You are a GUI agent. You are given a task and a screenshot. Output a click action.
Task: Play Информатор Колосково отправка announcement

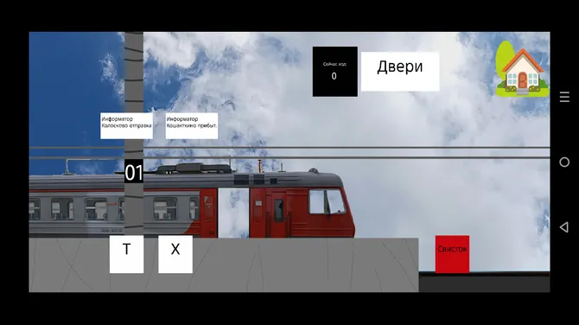(x=127, y=126)
